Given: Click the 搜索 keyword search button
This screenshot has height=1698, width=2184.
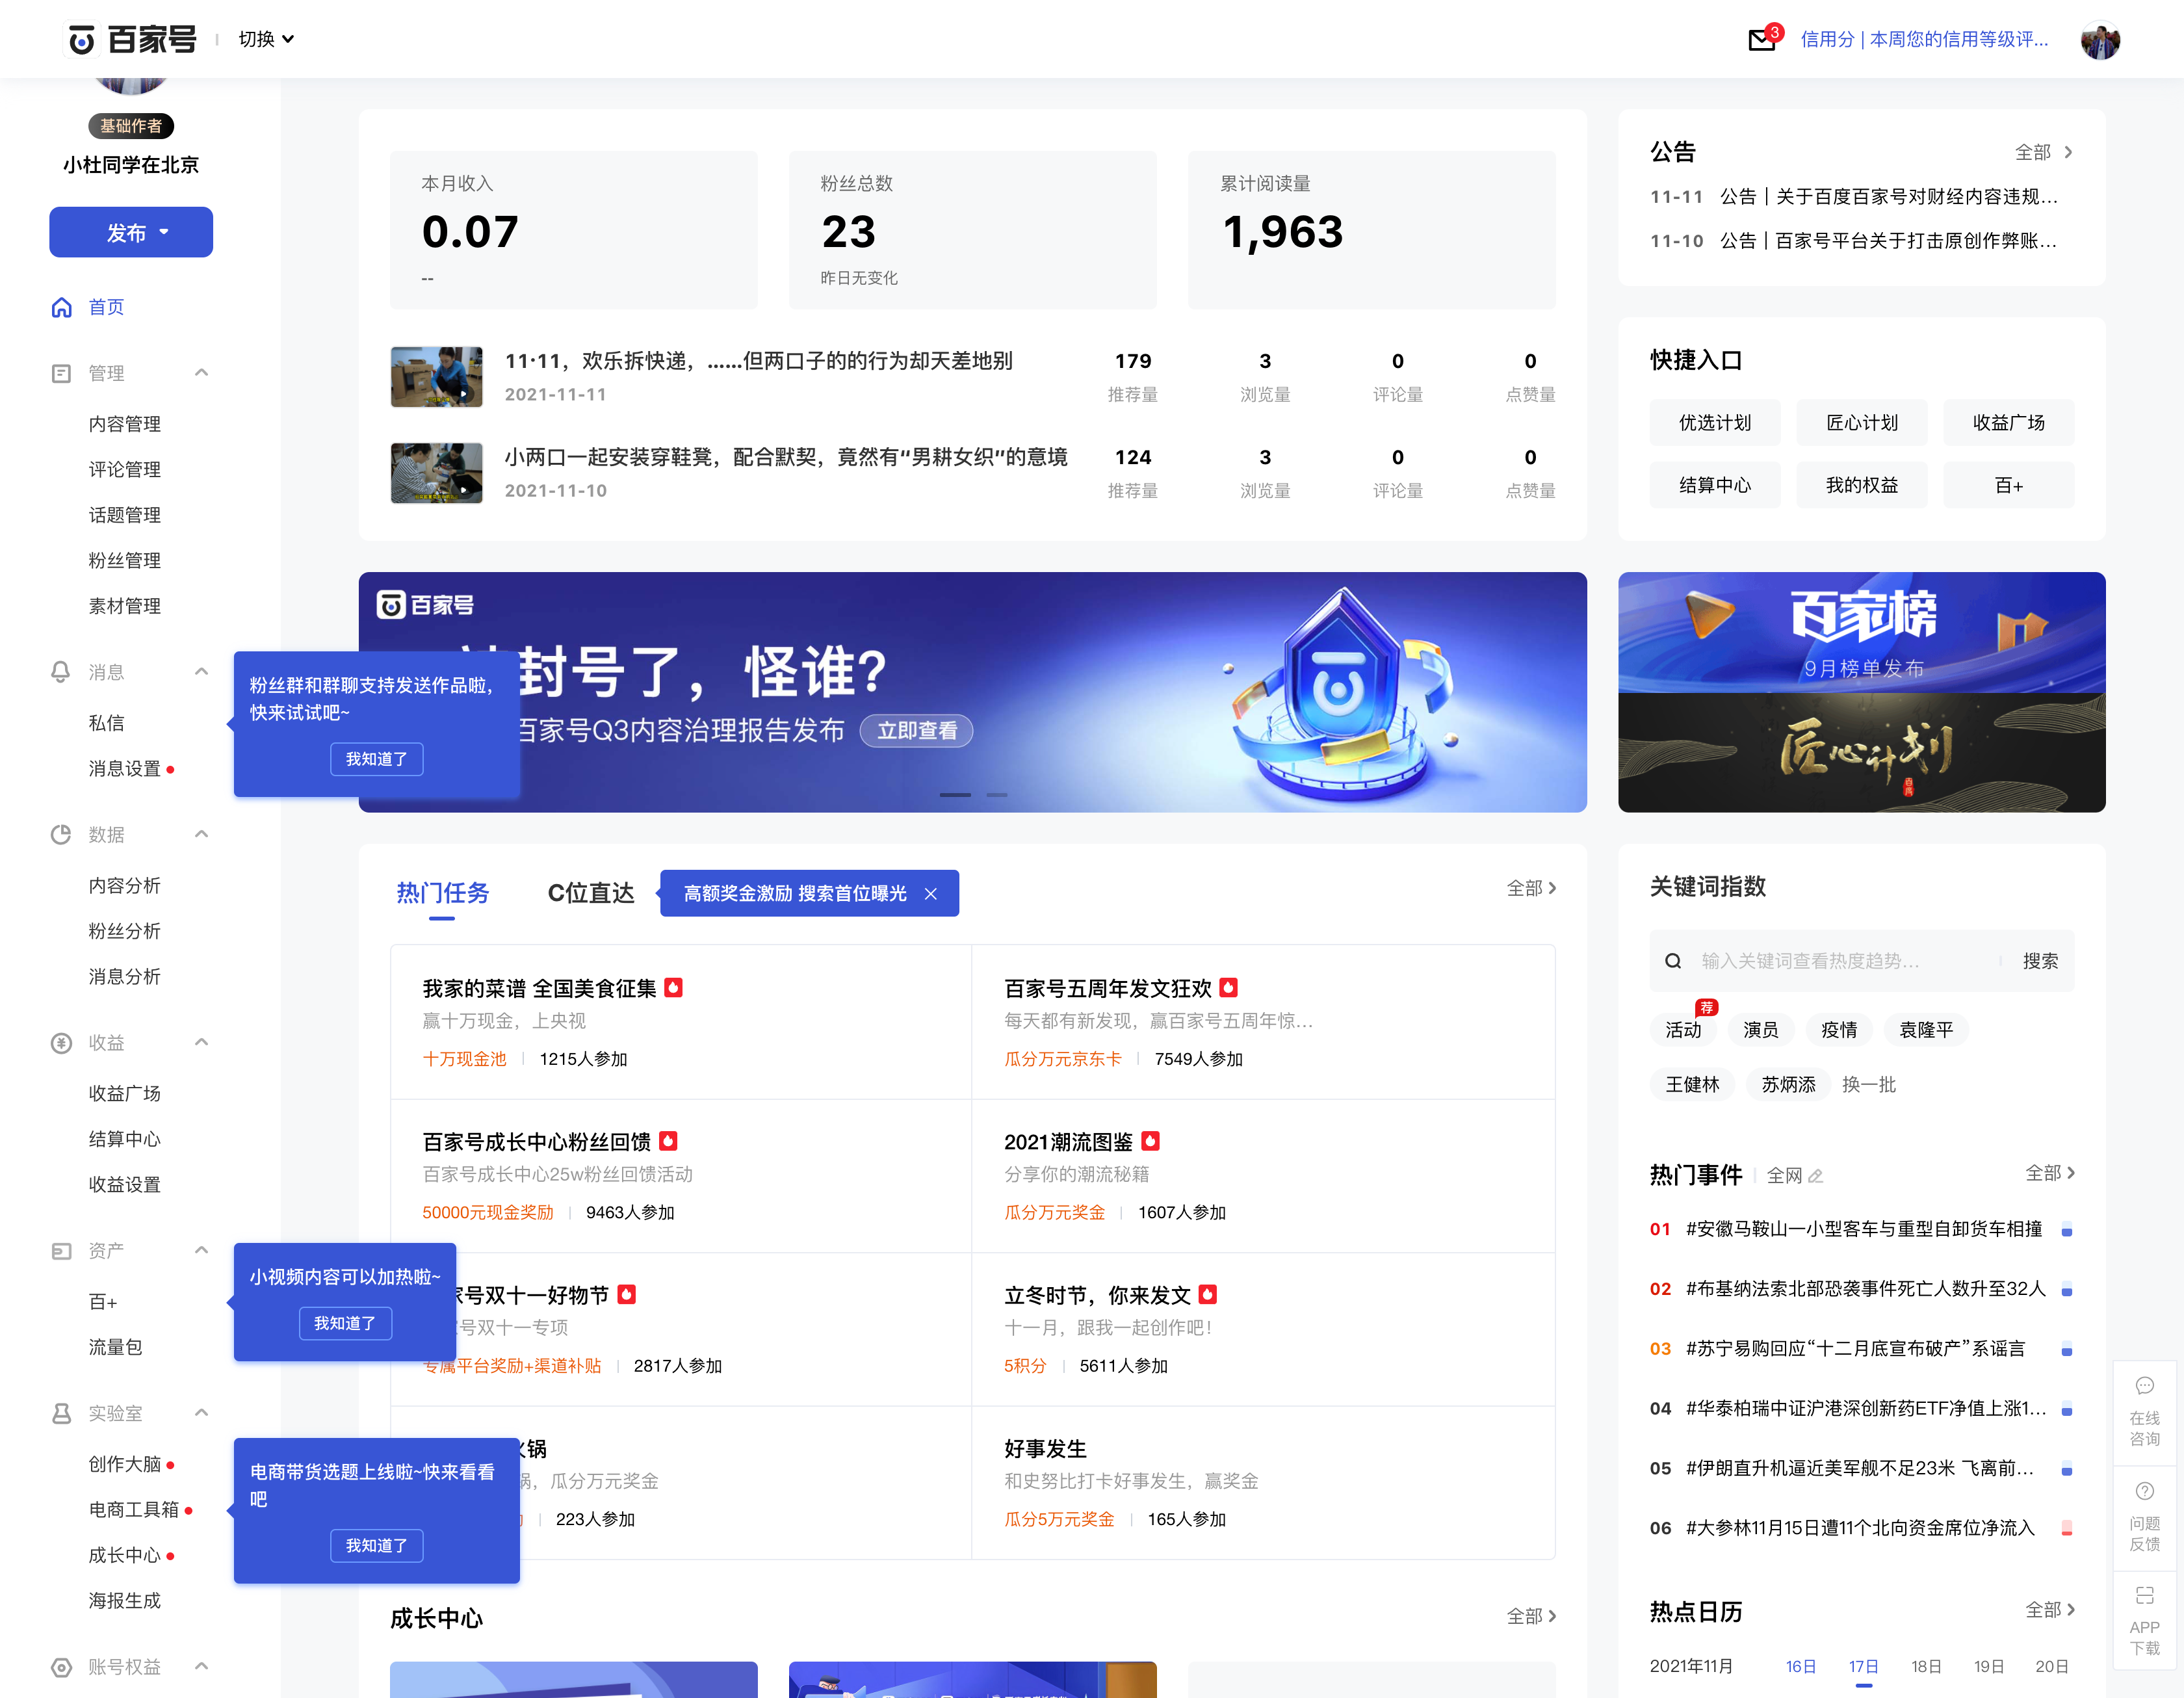Looking at the screenshot, I should point(2040,961).
